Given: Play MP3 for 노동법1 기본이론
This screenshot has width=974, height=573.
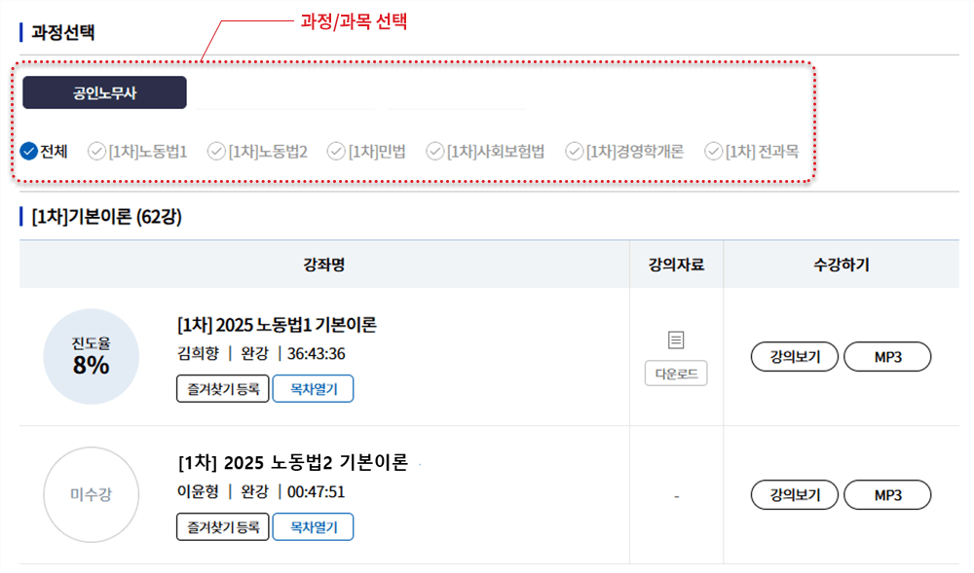Looking at the screenshot, I should click(887, 357).
